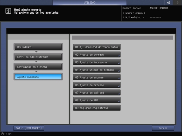The width and height of the screenshot is (182, 136).
Task: Click the 15:04 time display
Action: pos(8,134)
